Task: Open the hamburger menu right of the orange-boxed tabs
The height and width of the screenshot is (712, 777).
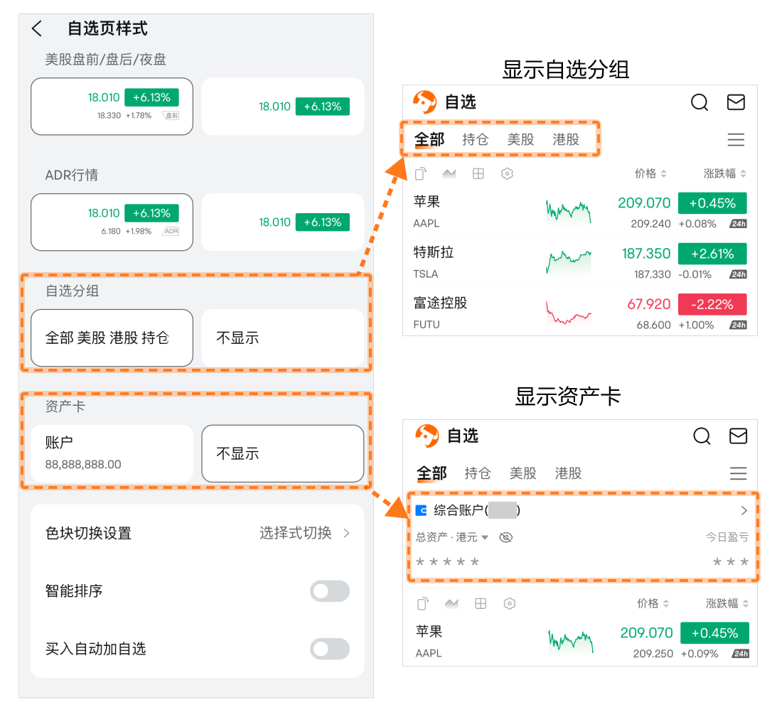Action: click(736, 140)
